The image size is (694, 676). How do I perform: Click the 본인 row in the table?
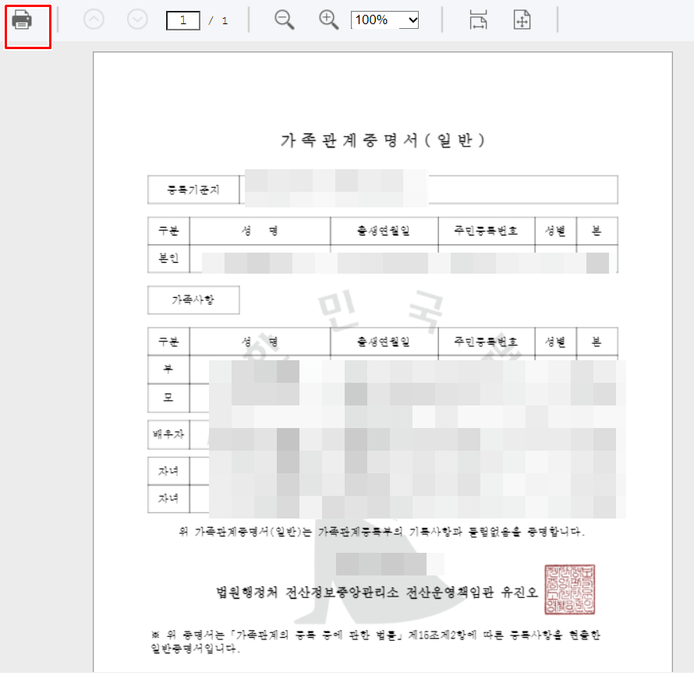168,258
